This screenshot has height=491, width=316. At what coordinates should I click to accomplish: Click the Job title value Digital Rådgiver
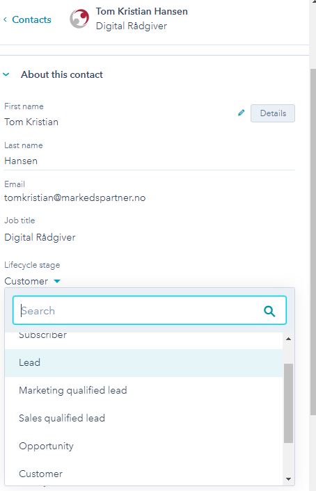coord(40,237)
